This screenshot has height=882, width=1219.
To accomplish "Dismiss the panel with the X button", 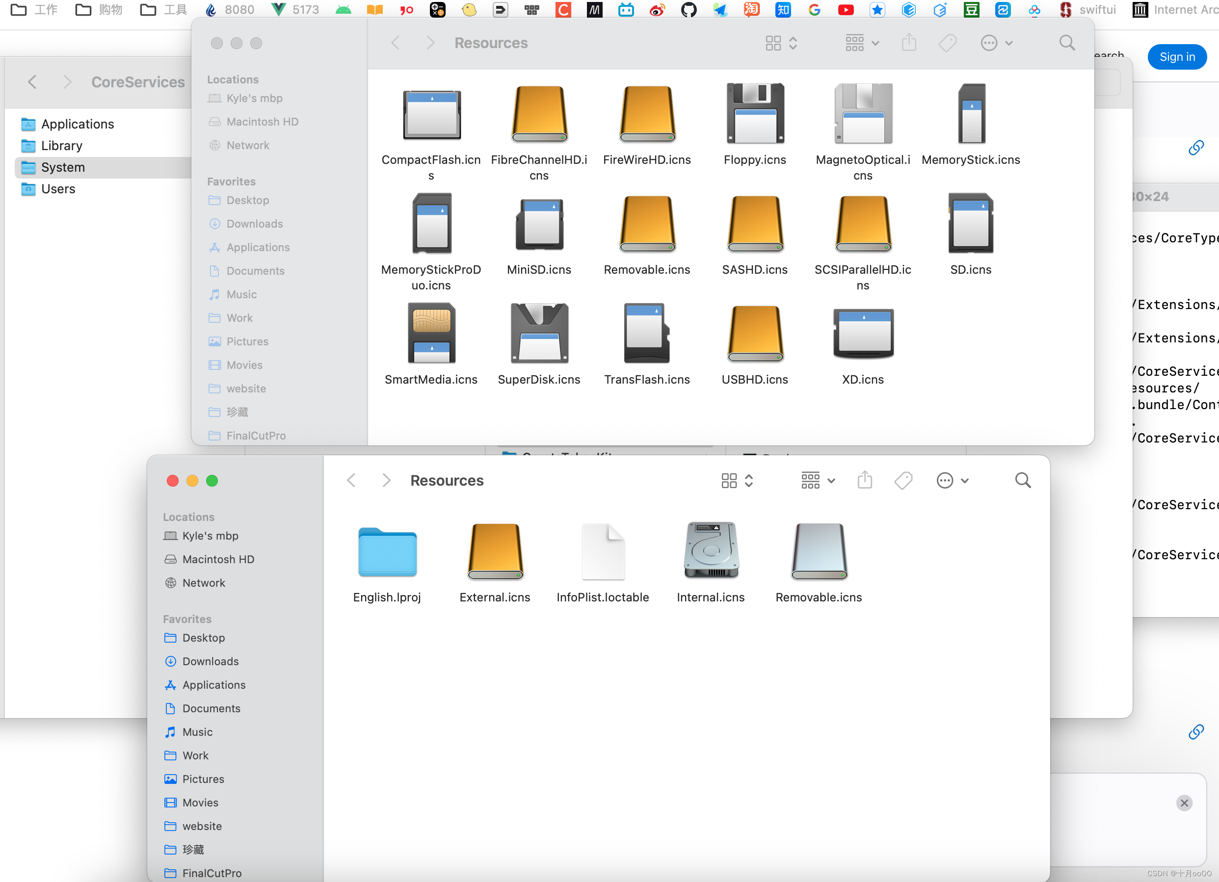I will (1184, 803).
